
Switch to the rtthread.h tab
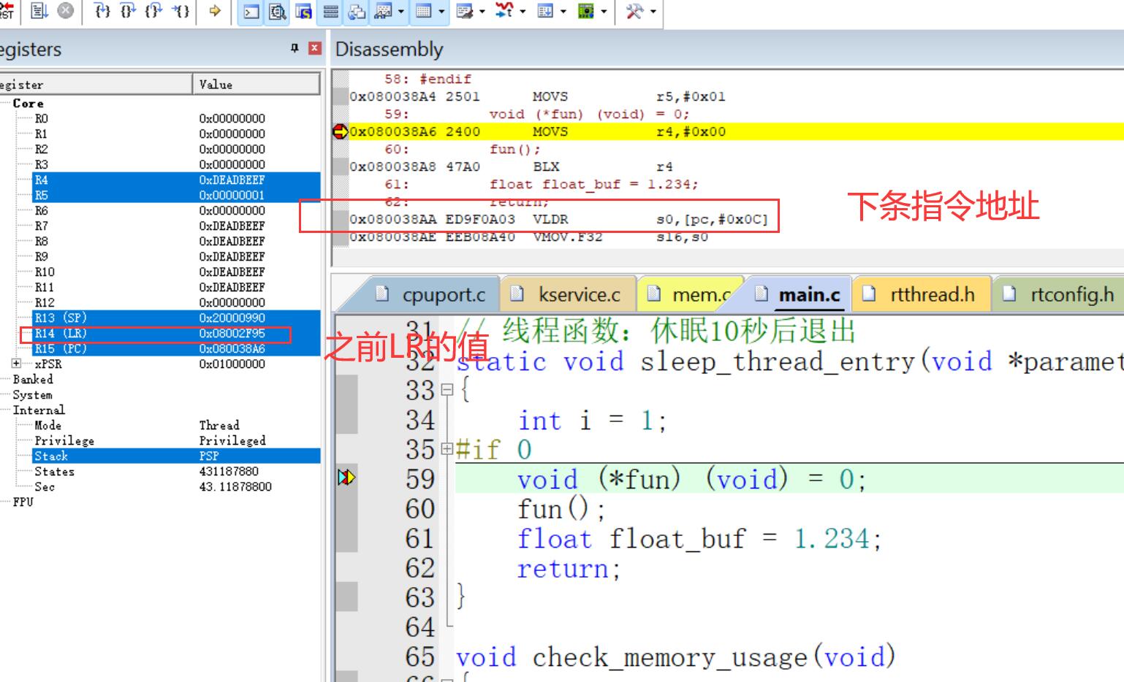pos(922,294)
